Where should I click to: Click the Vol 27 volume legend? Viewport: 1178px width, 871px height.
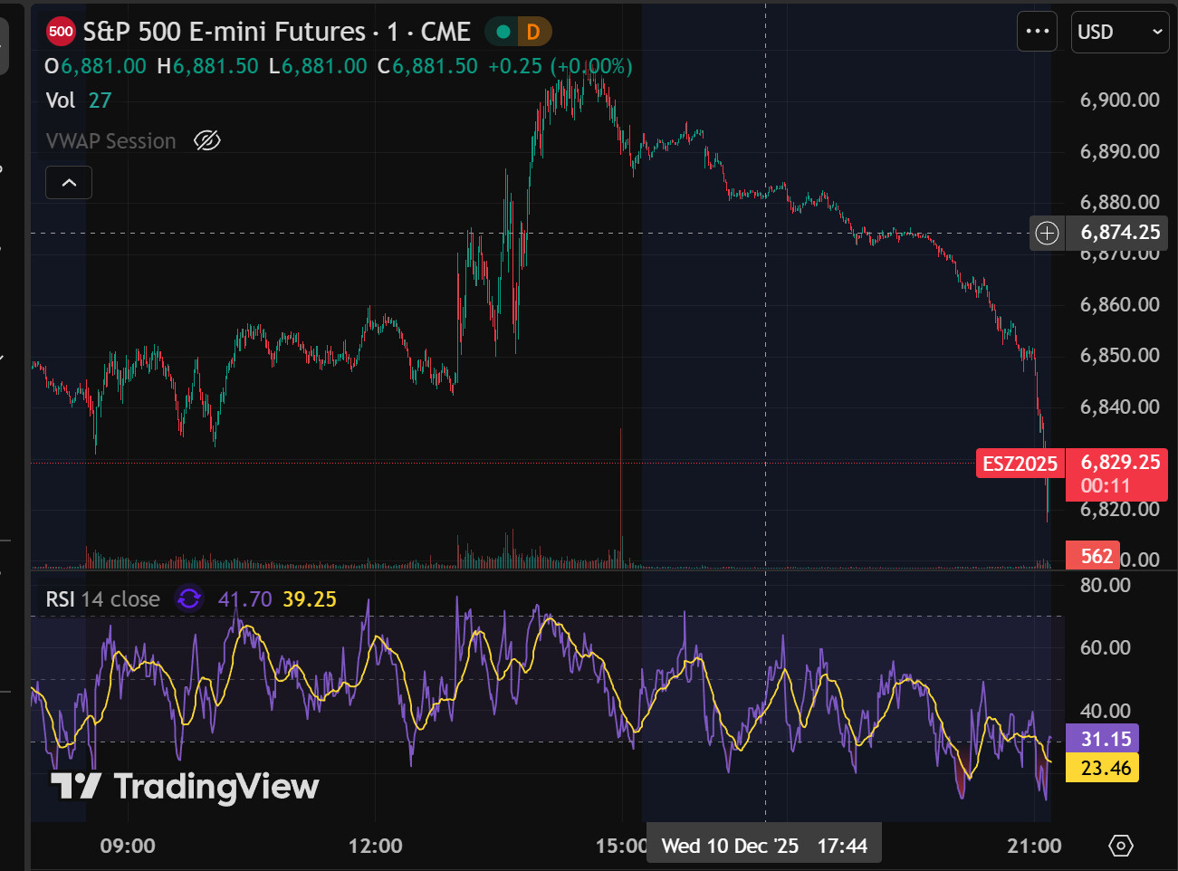click(79, 100)
